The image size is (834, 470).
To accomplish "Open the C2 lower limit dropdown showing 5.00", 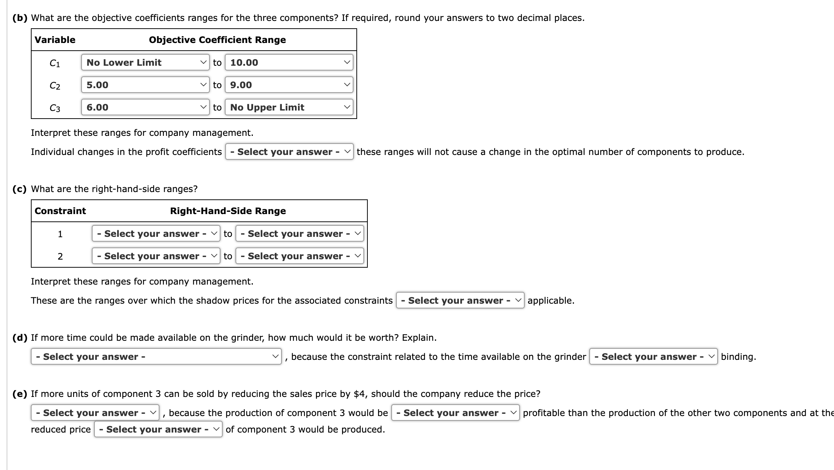I will click(145, 85).
